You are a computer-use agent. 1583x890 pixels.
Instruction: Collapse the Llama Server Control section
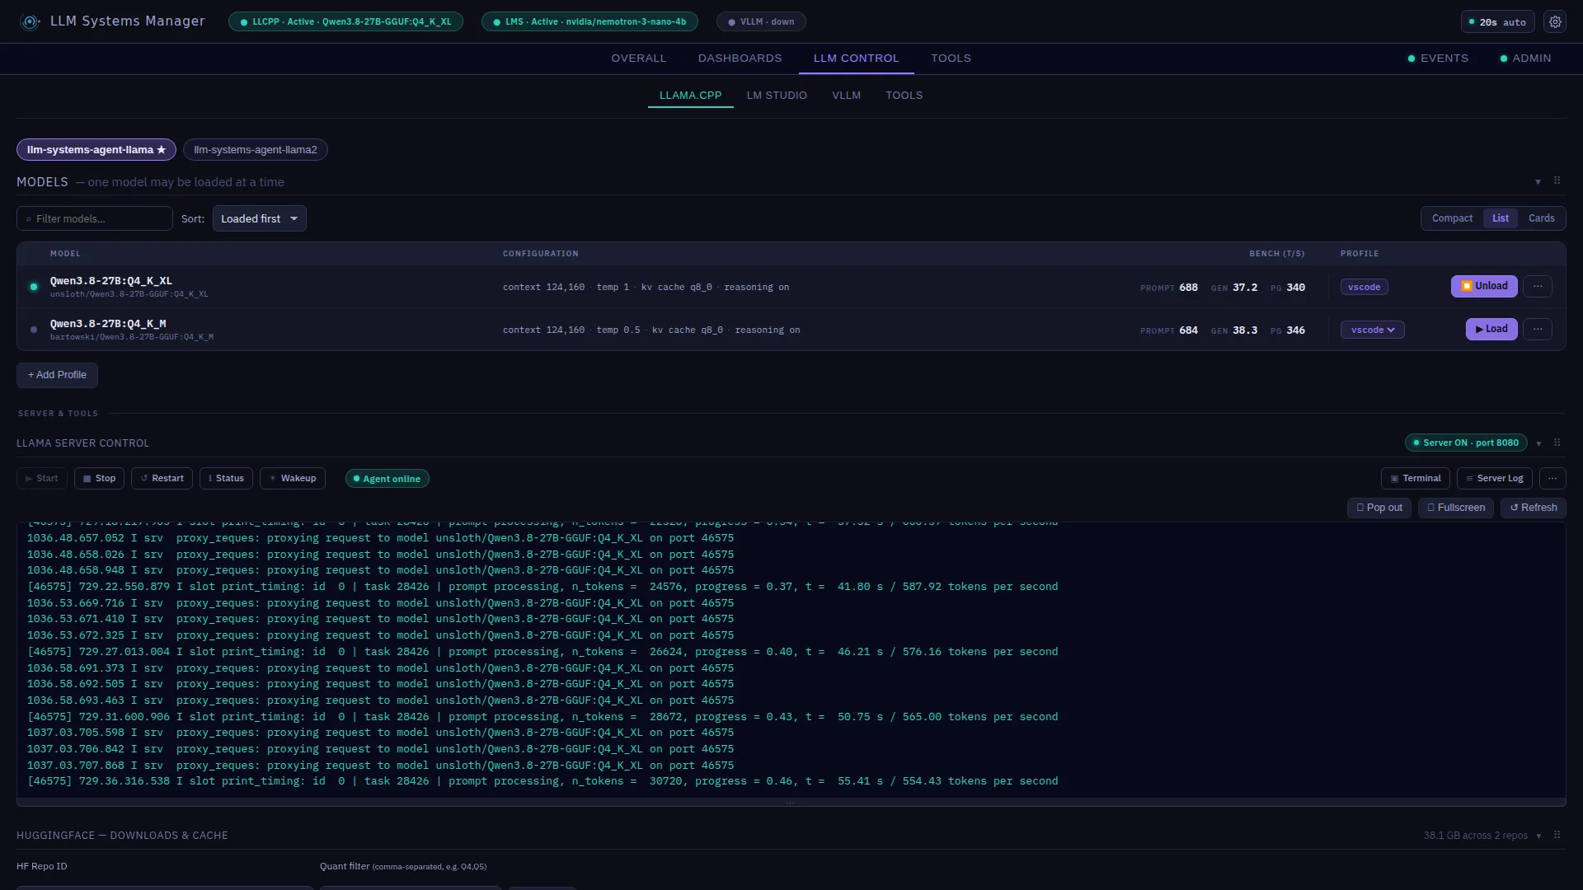pyautogui.click(x=1538, y=443)
